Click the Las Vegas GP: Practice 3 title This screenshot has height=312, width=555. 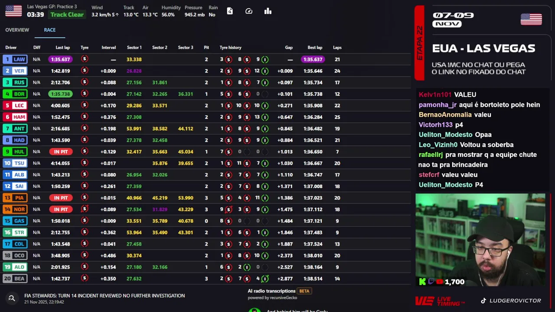(x=52, y=6)
